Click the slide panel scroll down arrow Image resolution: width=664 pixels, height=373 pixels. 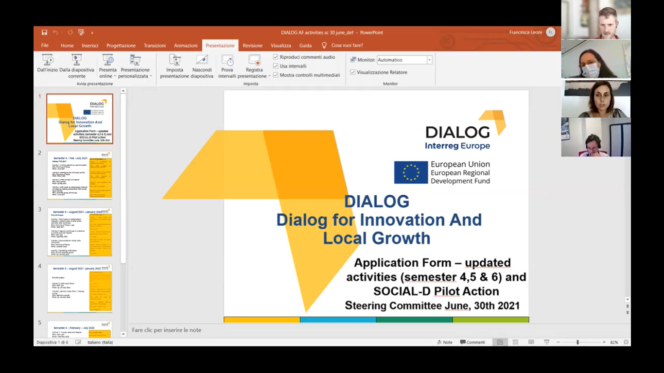click(123, 334)
